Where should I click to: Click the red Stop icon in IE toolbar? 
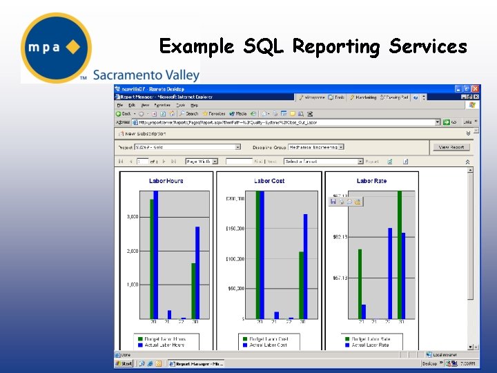pos(155,113)
